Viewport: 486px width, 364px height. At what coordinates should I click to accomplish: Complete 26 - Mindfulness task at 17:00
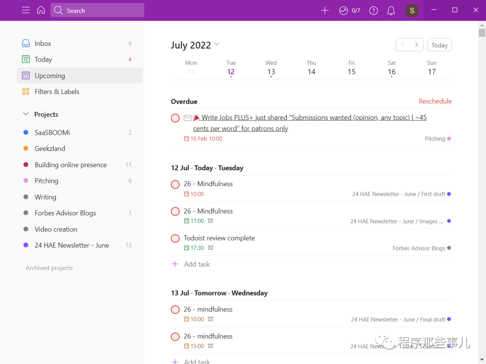tap(175, 211)
